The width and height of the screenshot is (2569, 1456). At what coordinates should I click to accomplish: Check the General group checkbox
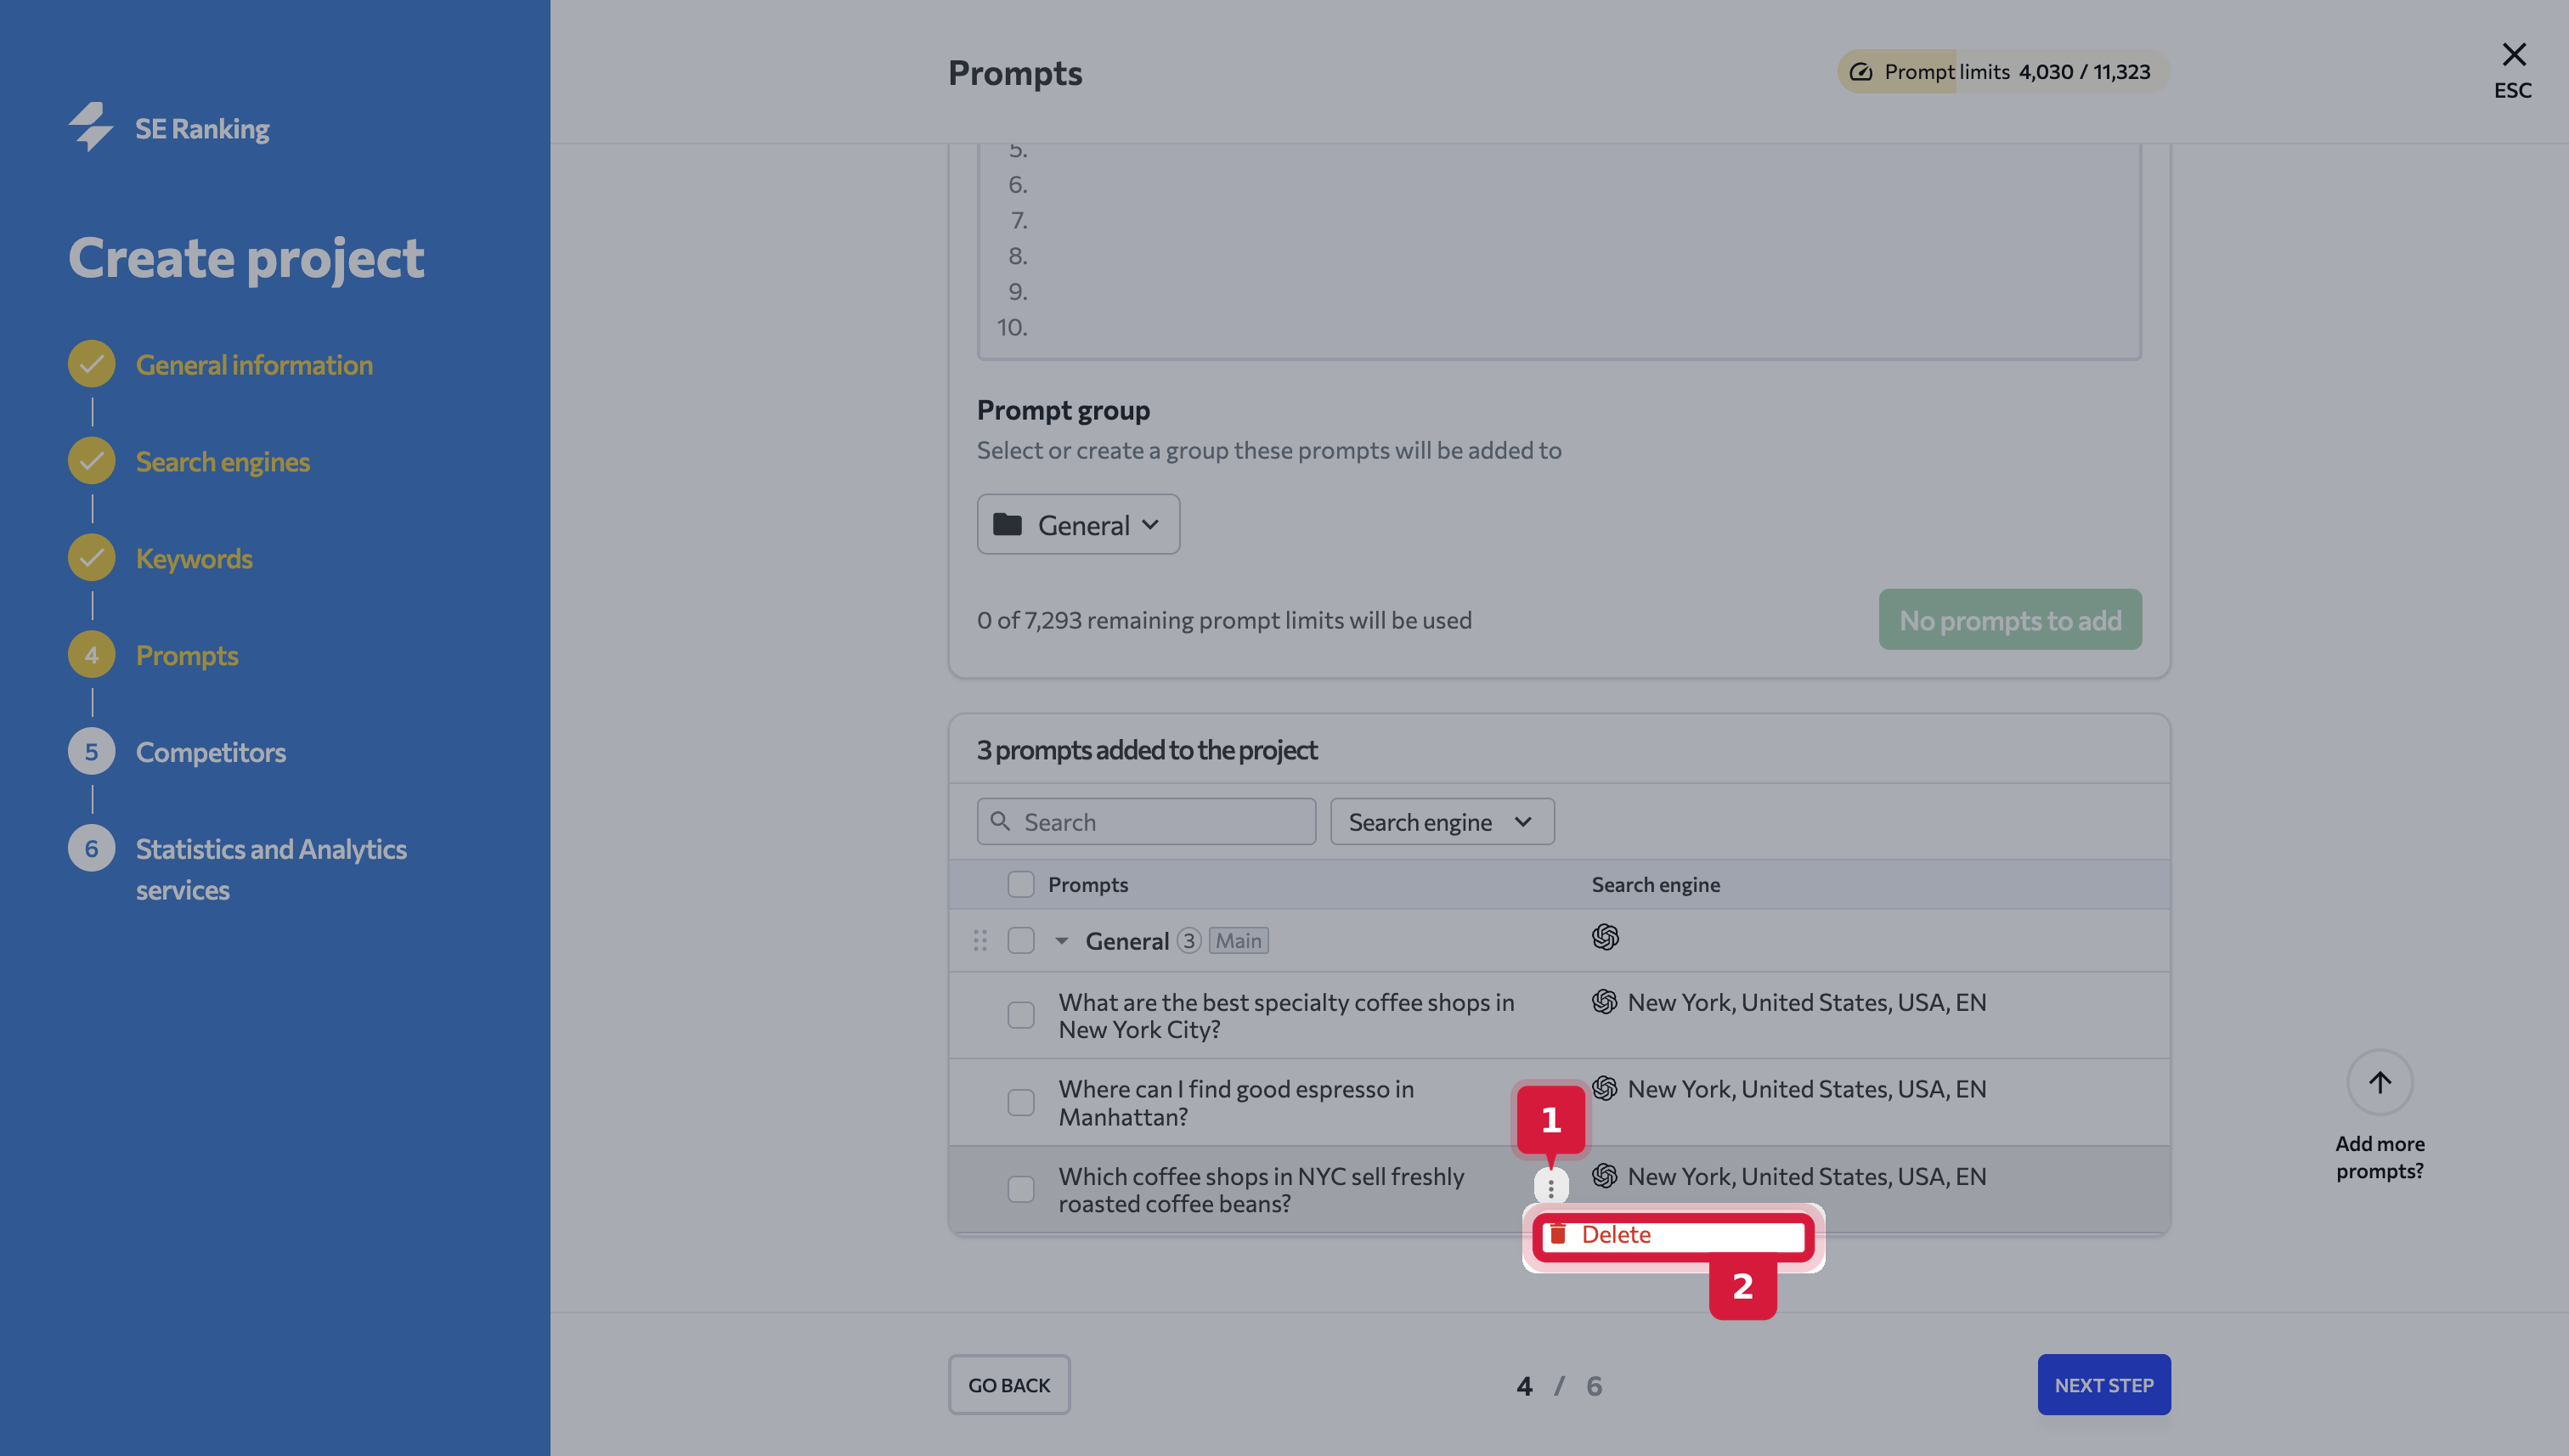(x=1020, y=941)
